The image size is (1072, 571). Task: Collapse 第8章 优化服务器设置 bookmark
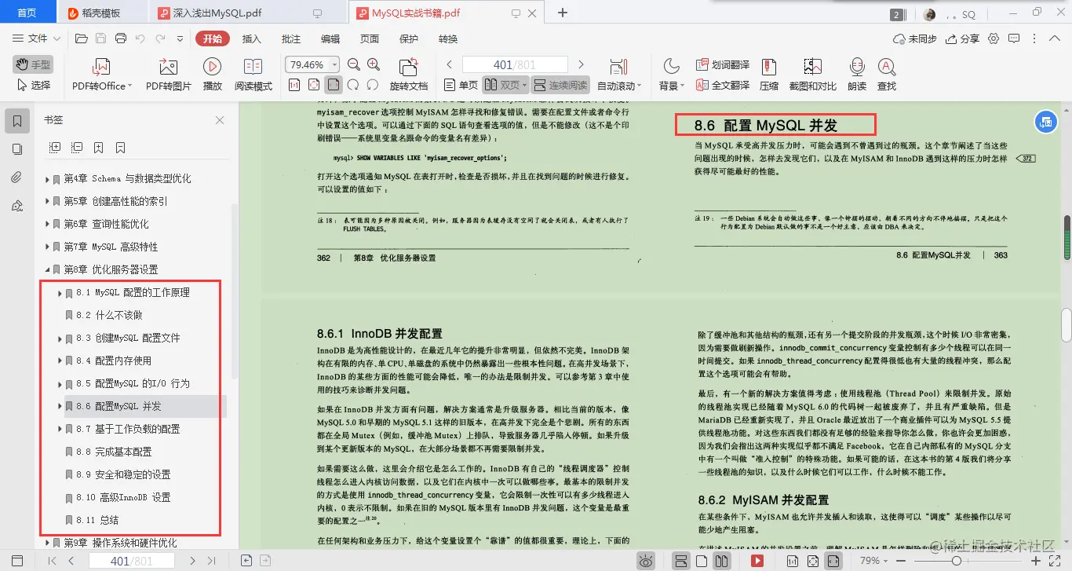[x=47, y=269]
